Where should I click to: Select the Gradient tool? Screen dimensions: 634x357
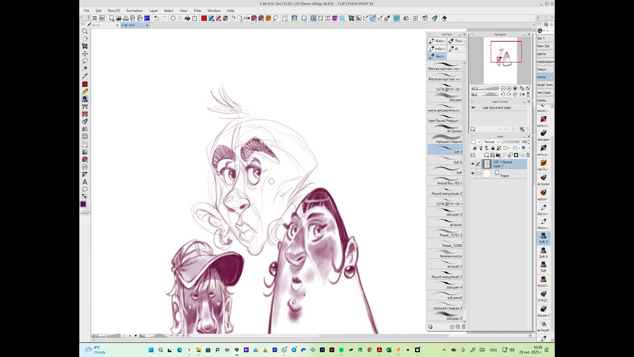pyautogui.click(x=85, y=152)
